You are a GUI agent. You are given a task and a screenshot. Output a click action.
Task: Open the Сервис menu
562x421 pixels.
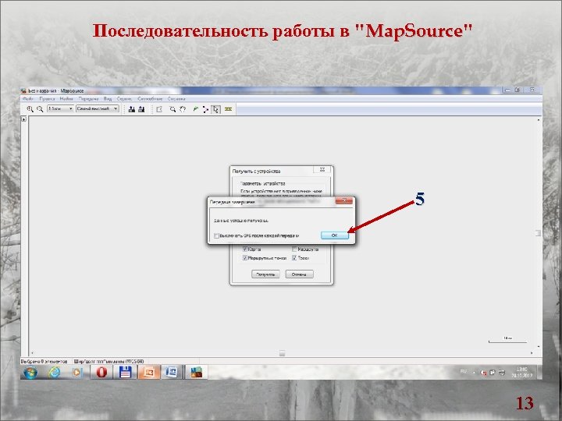(124, 98)
